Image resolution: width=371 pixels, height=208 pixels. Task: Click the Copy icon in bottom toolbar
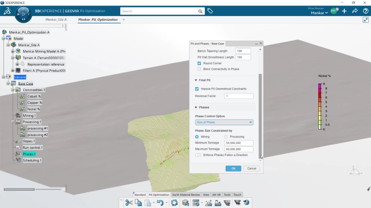[138, 203]
